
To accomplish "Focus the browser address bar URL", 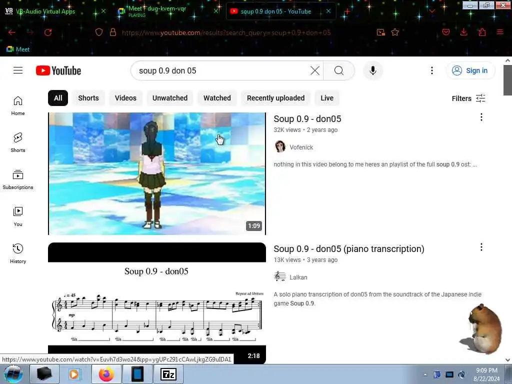I will pyautogui.click(x=226, y=32).
